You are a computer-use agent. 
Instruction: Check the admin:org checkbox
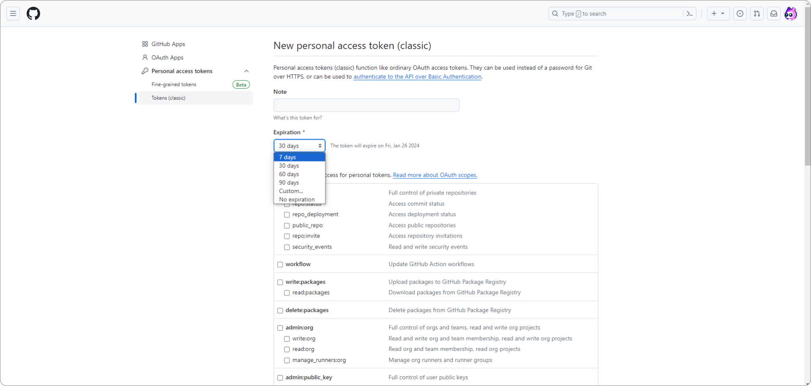(x=280, y=328)
